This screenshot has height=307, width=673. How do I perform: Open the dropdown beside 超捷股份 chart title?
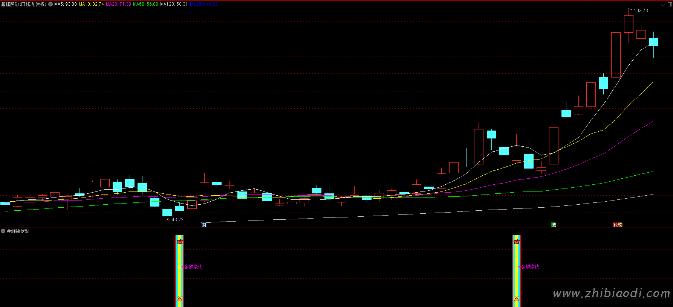pyautogui.click(x=50, y=4)
